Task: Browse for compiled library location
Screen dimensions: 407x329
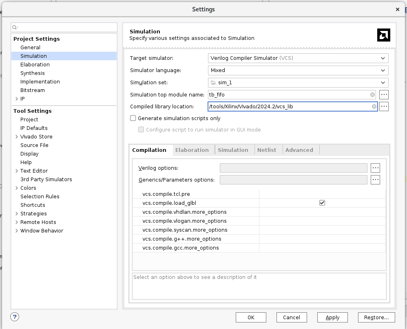Action: 384,107
